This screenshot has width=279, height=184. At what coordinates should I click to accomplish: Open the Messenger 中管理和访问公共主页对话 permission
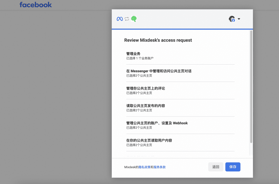pyautogui.click(x=159, y=71)
